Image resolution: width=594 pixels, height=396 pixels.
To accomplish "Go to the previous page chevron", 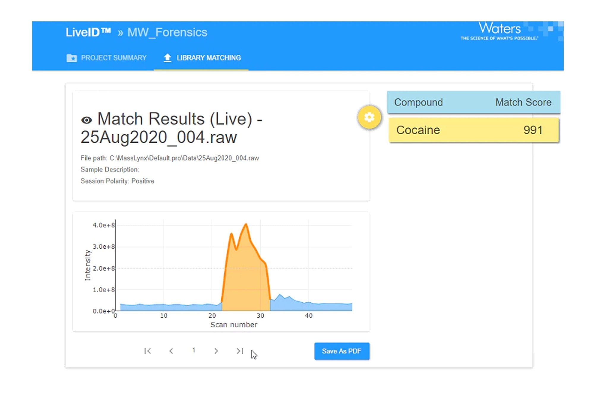I will pos(171,351).
